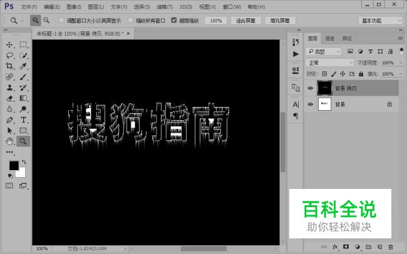Select the Pen tool
The width and height of the screenshot is (407, 254).
pyautogui.click(x=9, y=120)
